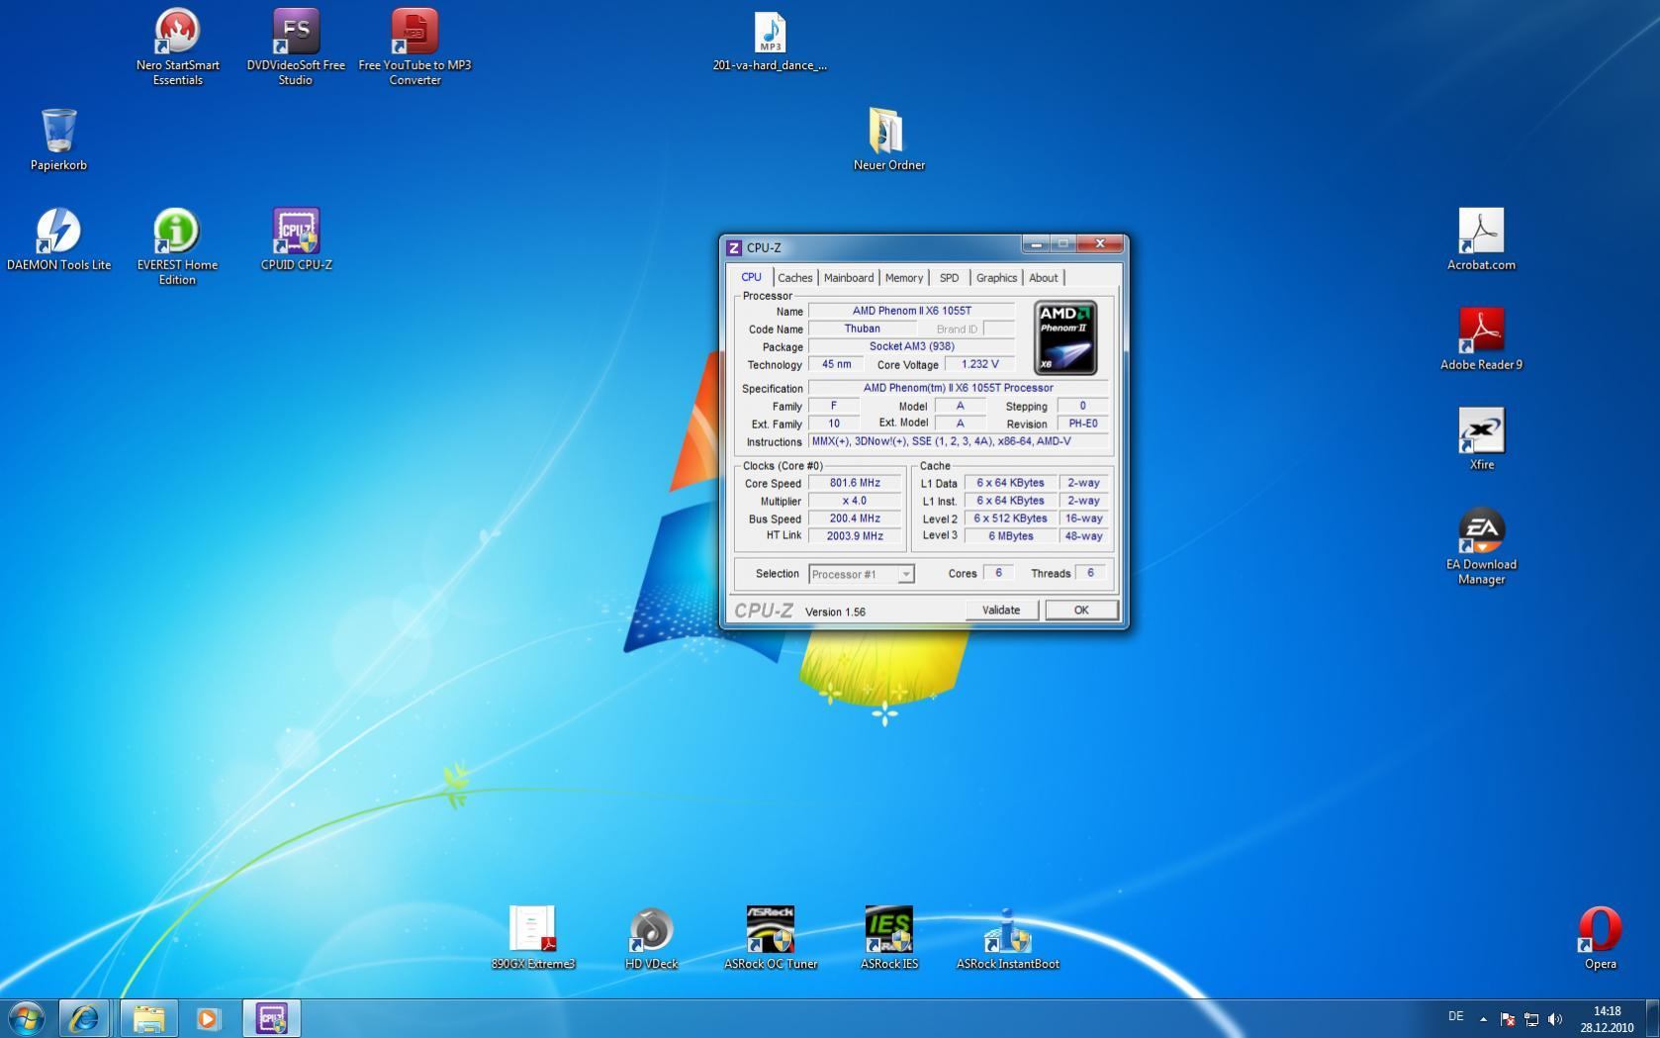Click the DE language indicator
This screenshot has height=1038, width=1660.
(x=1455, y=1016)
